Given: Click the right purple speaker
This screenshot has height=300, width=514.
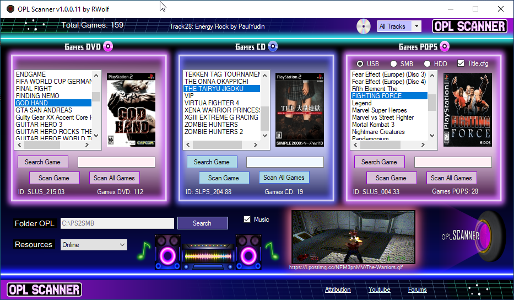Looking at the screenshot, I should (248, 252).
